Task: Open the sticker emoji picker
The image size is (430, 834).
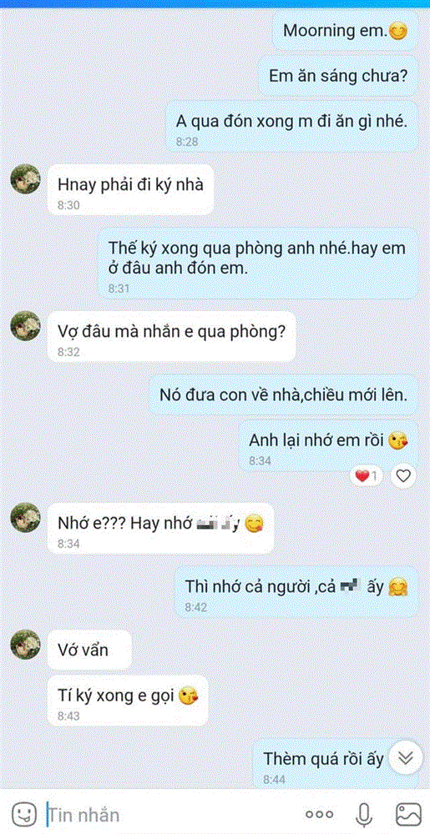Action: pyautogui.click(x=24, y=814)
